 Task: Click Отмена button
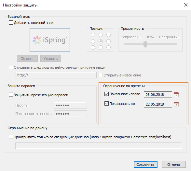click(174, 165)
